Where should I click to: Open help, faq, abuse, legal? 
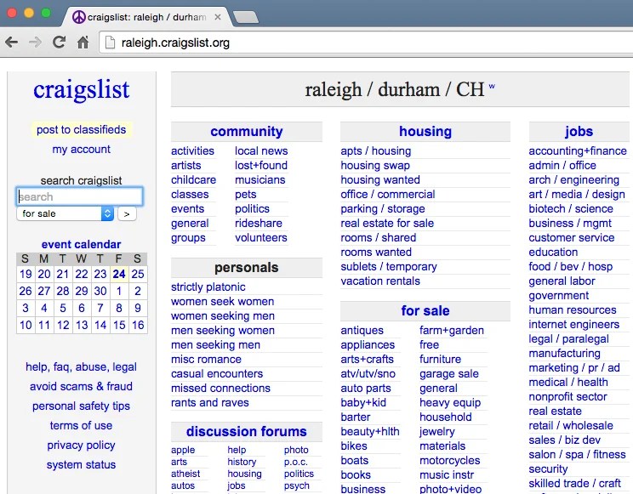[x=81, y=366]
